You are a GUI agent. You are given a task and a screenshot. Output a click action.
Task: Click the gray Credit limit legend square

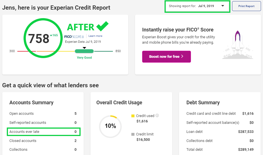point(133,134)
